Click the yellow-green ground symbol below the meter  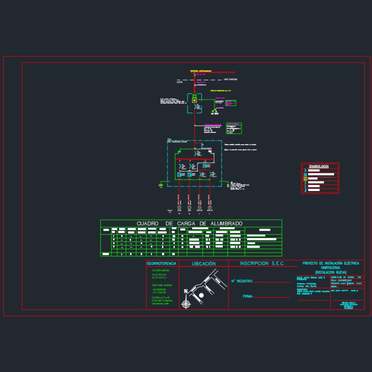214,111
